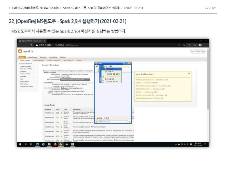Click the lock icon on port 5223 row
226x169 pixels.
(61, 118)
